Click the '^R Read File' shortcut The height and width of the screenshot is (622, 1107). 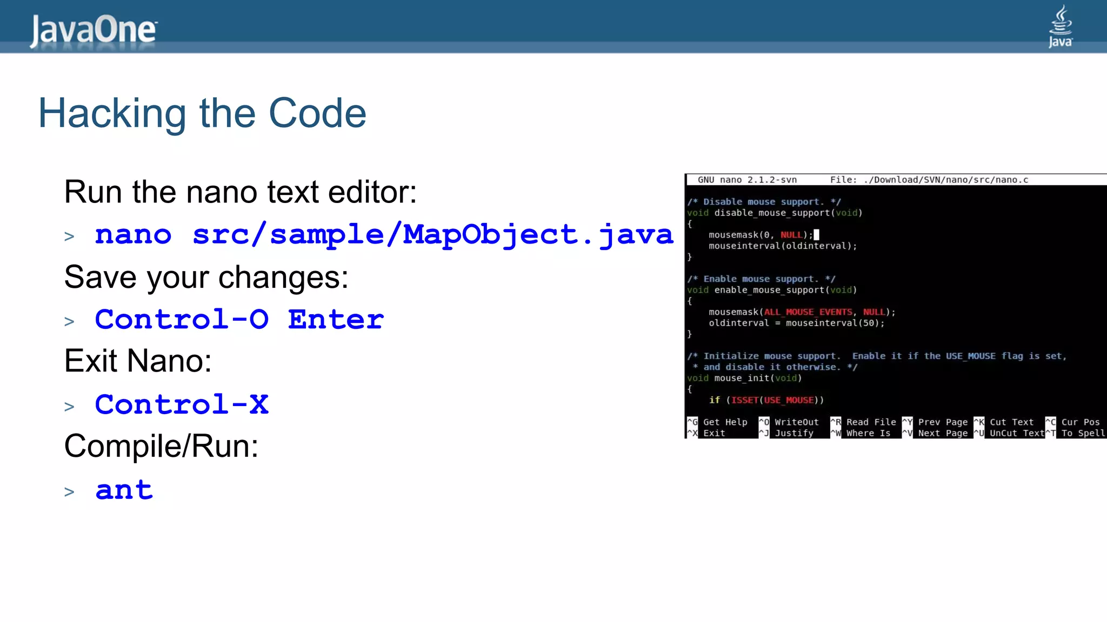(863, 422)
